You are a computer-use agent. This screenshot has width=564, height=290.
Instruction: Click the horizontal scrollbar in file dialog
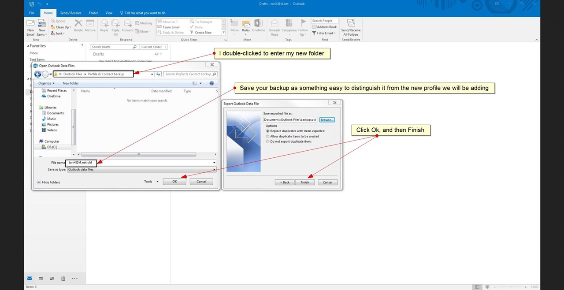[138, 154]
